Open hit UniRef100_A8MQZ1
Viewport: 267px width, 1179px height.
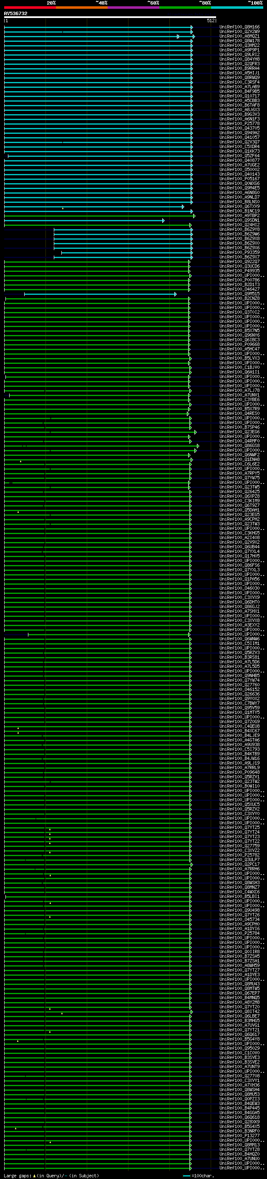(x=239, y=36)
